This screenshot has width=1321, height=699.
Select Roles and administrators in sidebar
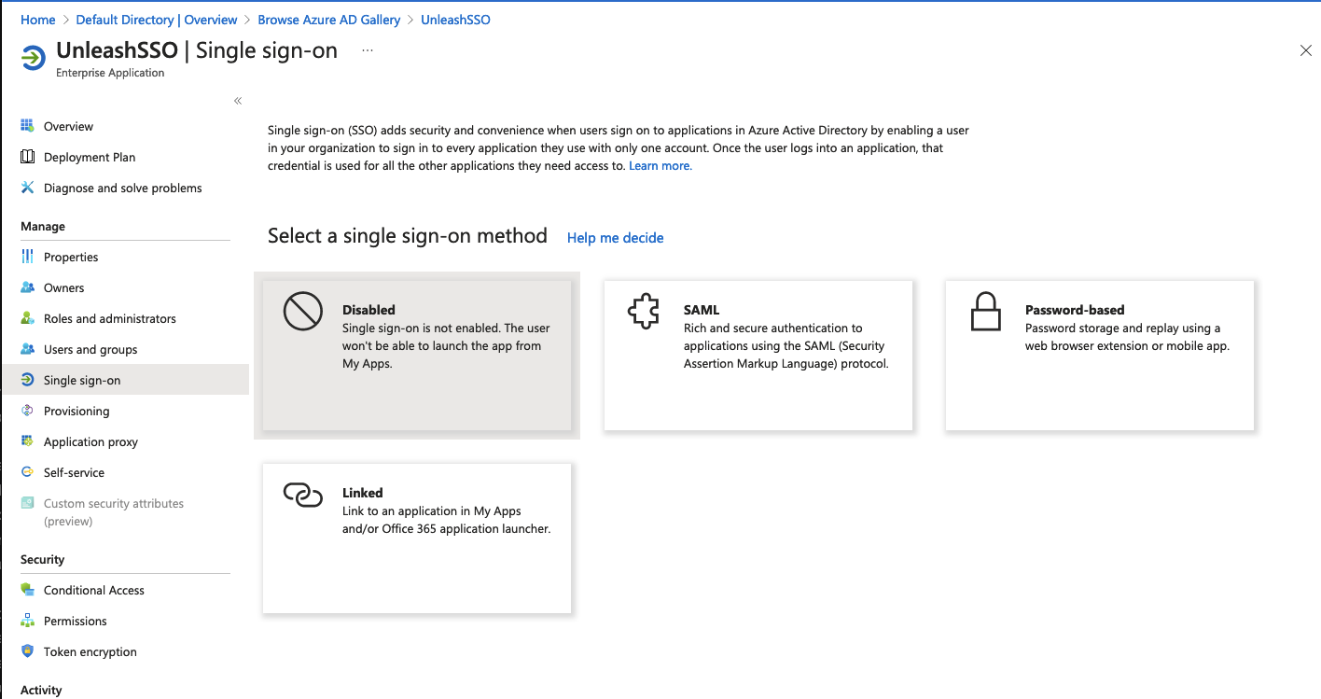tap(109, 318)
